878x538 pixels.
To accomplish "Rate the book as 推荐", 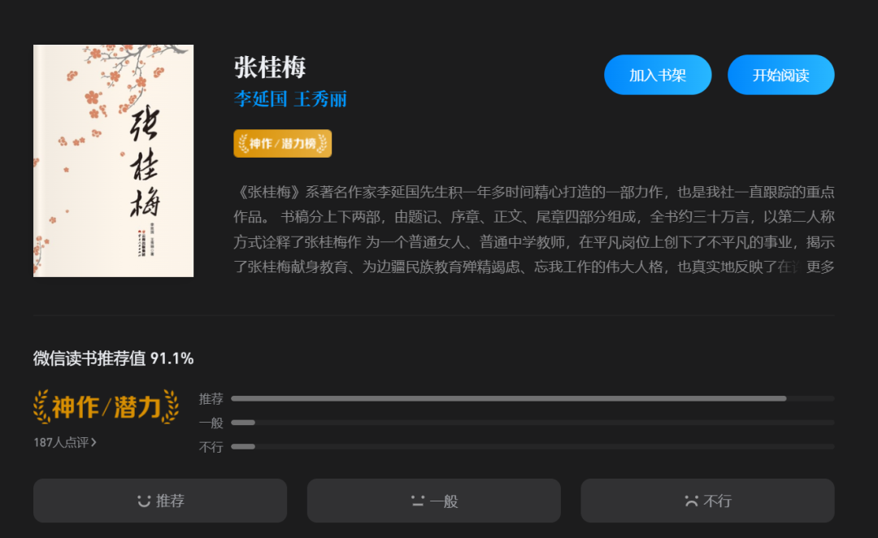I will [x=160, y=501].
